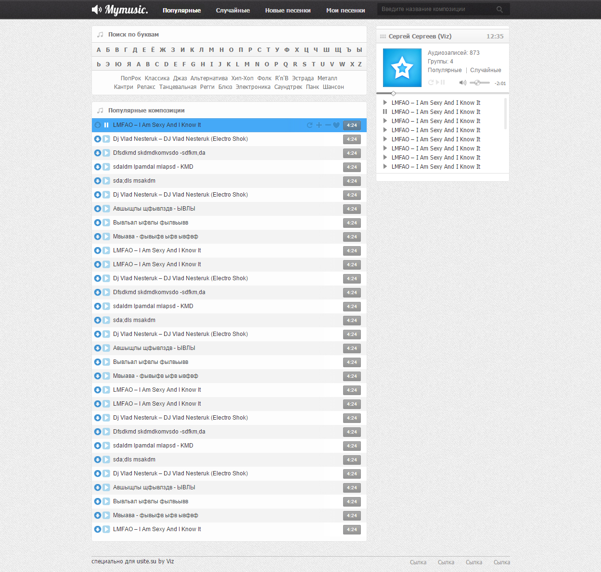Click the Mymusic speaker logo

point(120,10)
